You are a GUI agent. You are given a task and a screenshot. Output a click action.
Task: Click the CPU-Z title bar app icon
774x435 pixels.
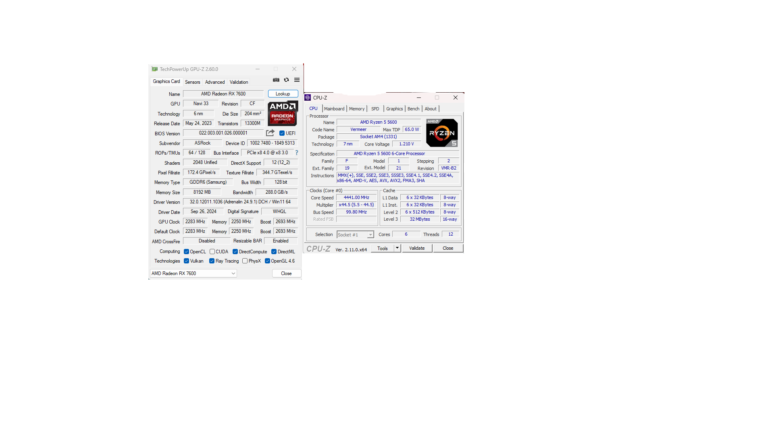[308, 97]
